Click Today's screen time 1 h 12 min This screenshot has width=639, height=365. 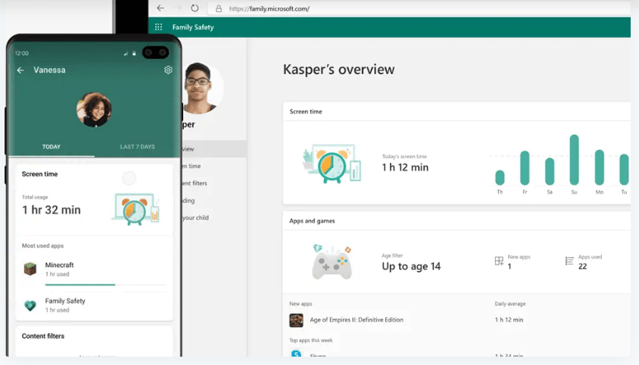click(405, 164)
